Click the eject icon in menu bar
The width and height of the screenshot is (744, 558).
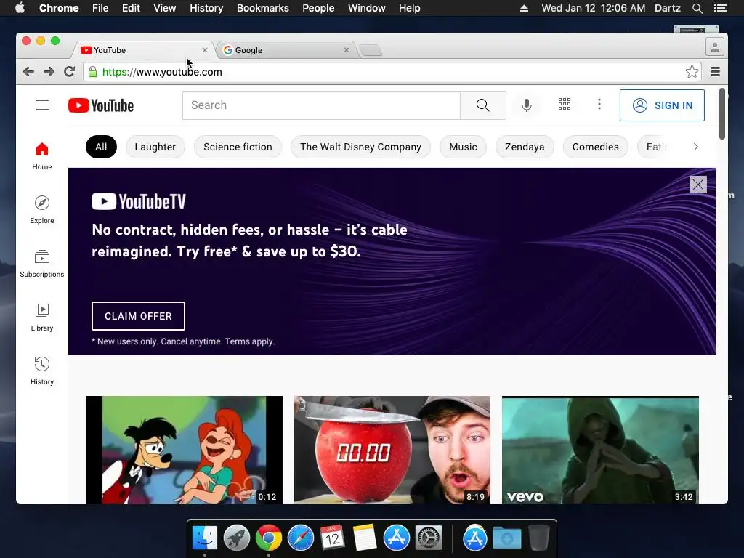[525, 8]
